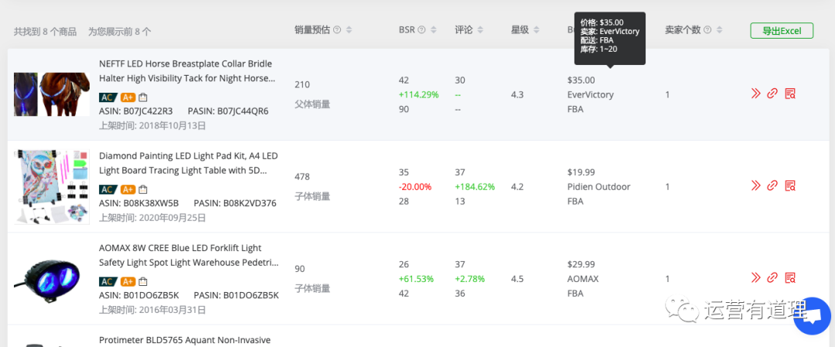Click the help icon next to 销量预估
Viewport: 835px width, 347px height.
coord(336,30)
